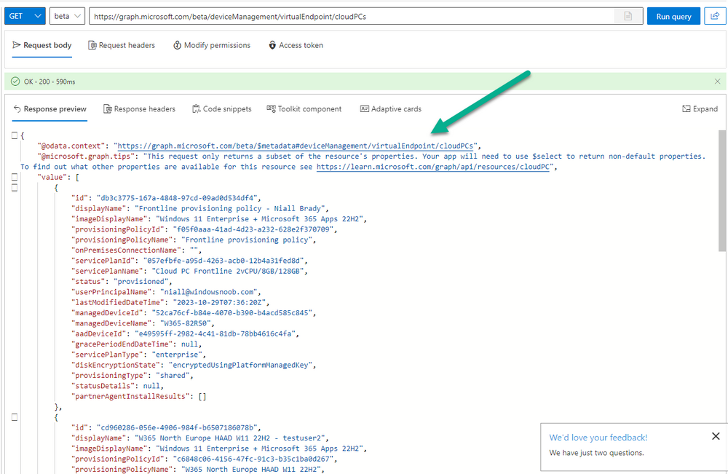Click the id value "cd960286-056e-4906-984f-b6507186078b"
Screen dimensions: 728x474
pyautogui.click(x=176, y=427)
